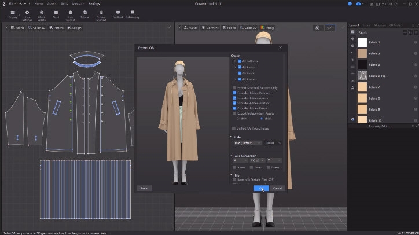Viewport: 419px width, 235px height.
Task: Open the Home menu
Action: [39, 4]
